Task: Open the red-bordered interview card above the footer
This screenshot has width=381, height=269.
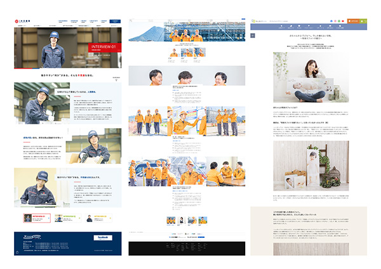Action: 36,218
